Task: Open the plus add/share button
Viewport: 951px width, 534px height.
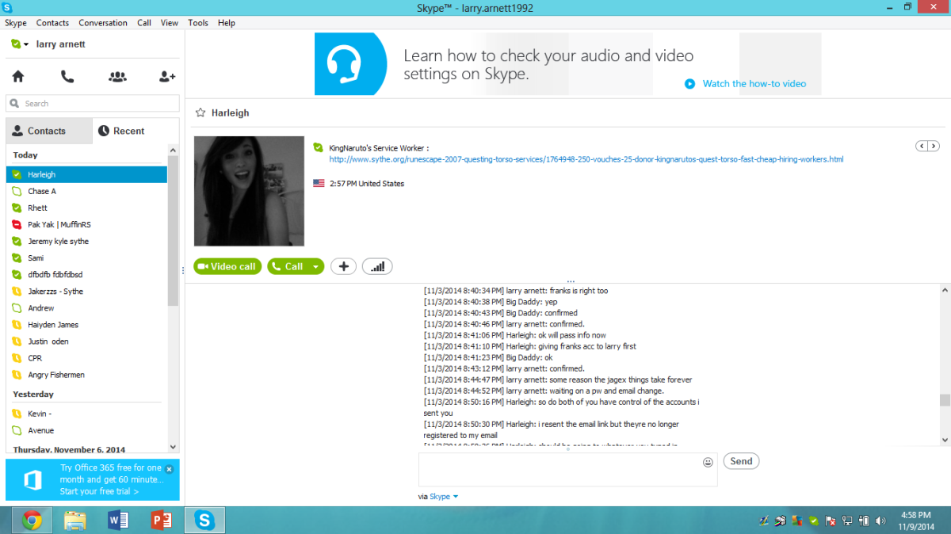Action: pyautogui.click(x=343, y=266)
